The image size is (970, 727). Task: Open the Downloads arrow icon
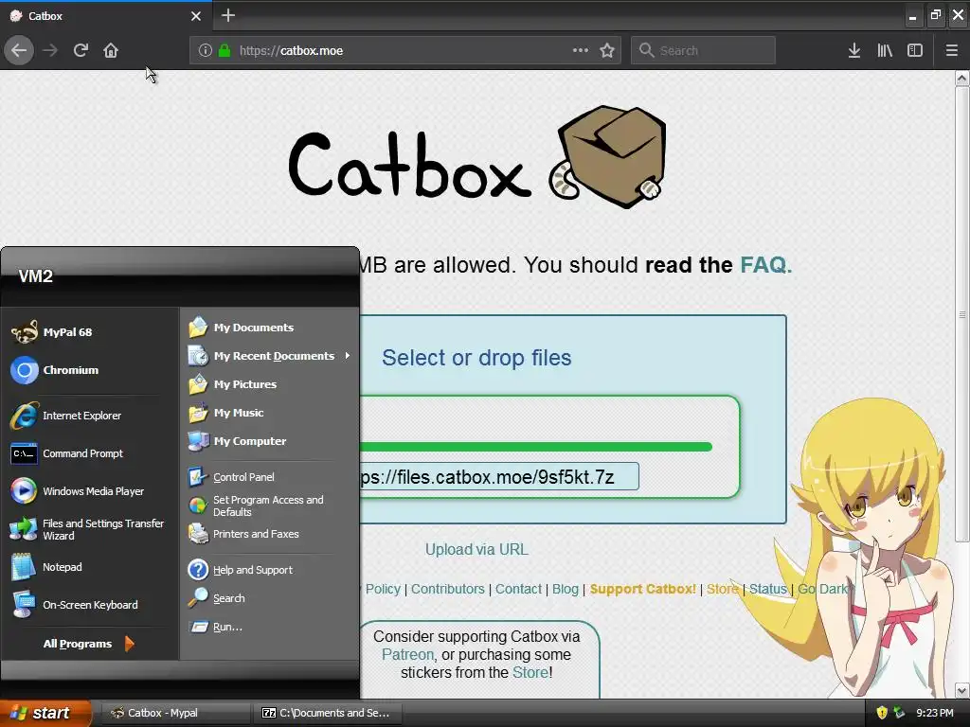pos(854,50)
